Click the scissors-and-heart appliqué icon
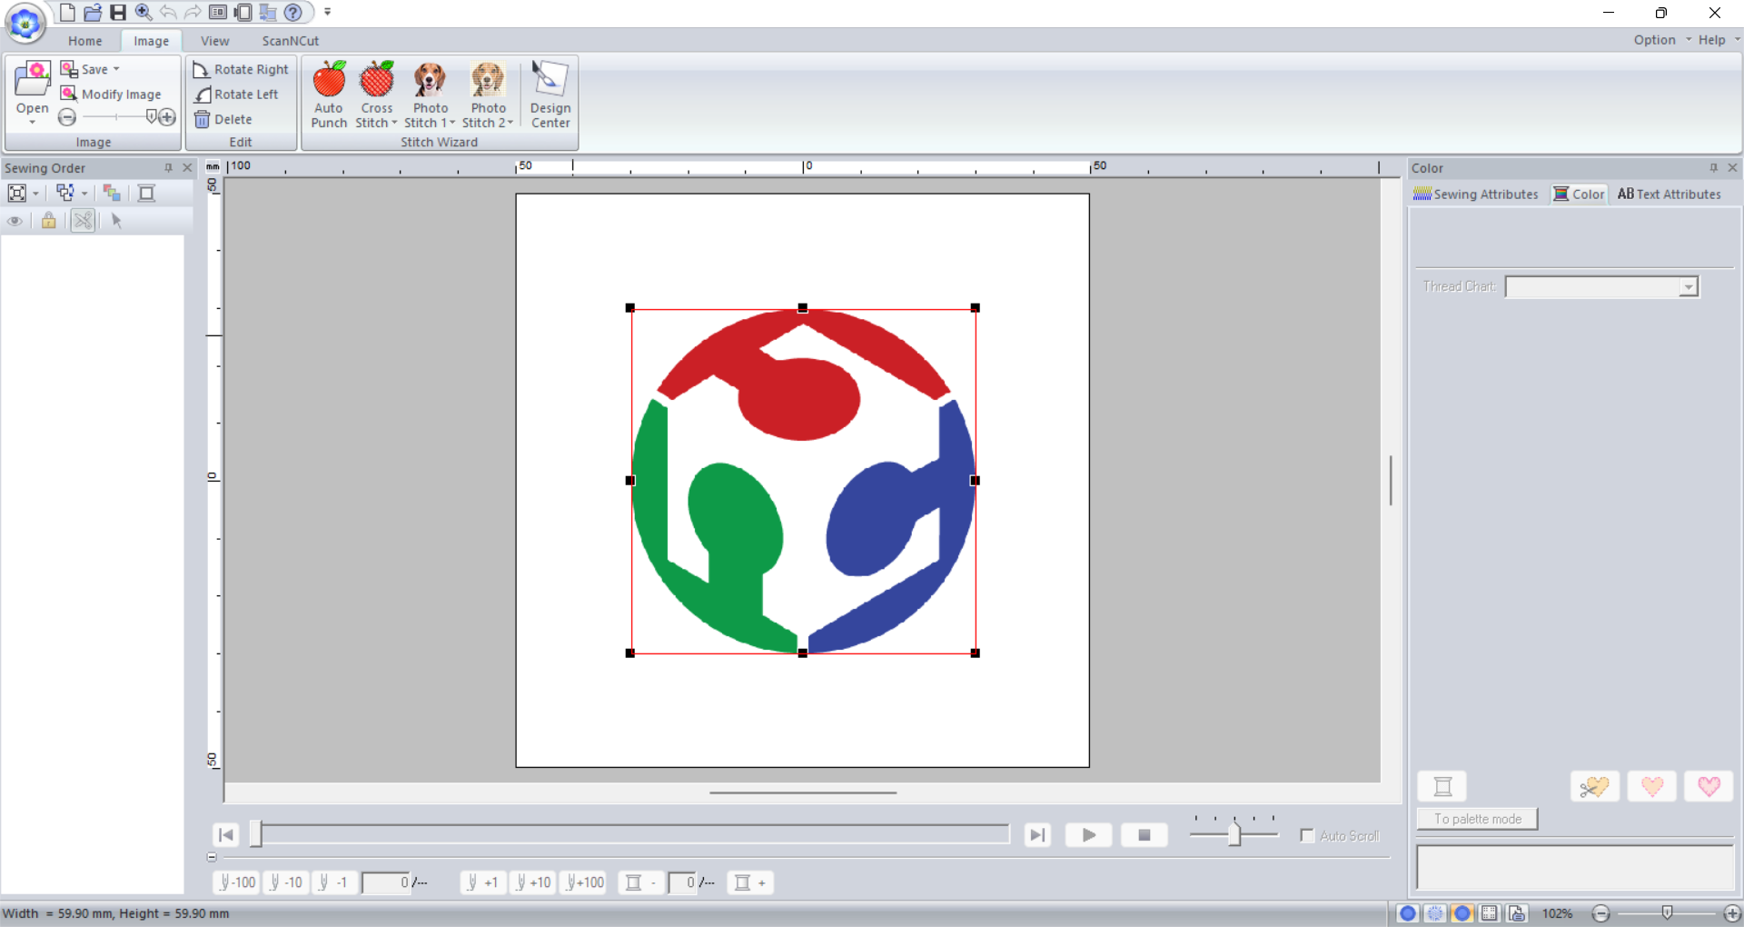Screen dimensions: 1744x927 1594,786
